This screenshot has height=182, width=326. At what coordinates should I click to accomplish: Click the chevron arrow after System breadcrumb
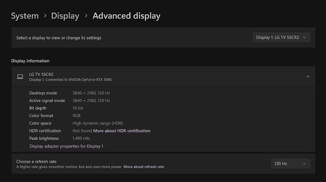pos(45,16)
